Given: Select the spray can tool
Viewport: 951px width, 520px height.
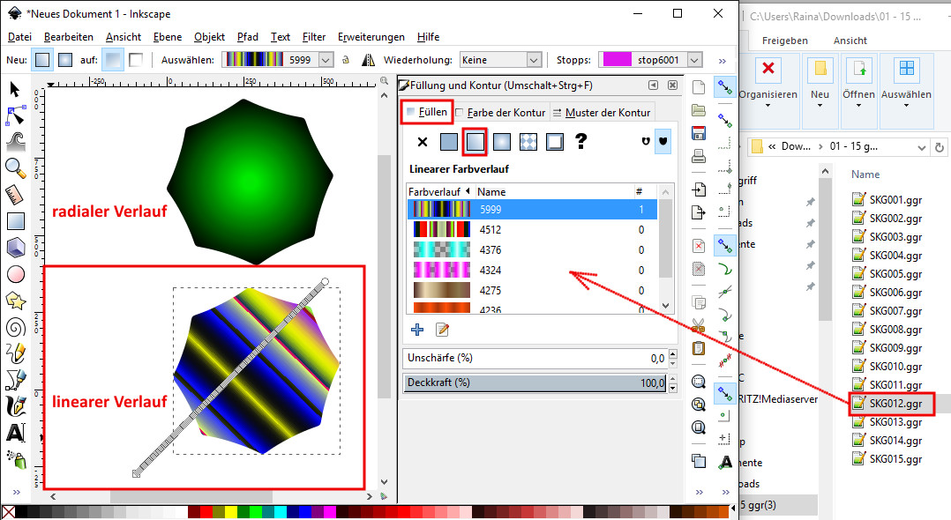Looking at the screenshot, I should click(x=17, y=459).
